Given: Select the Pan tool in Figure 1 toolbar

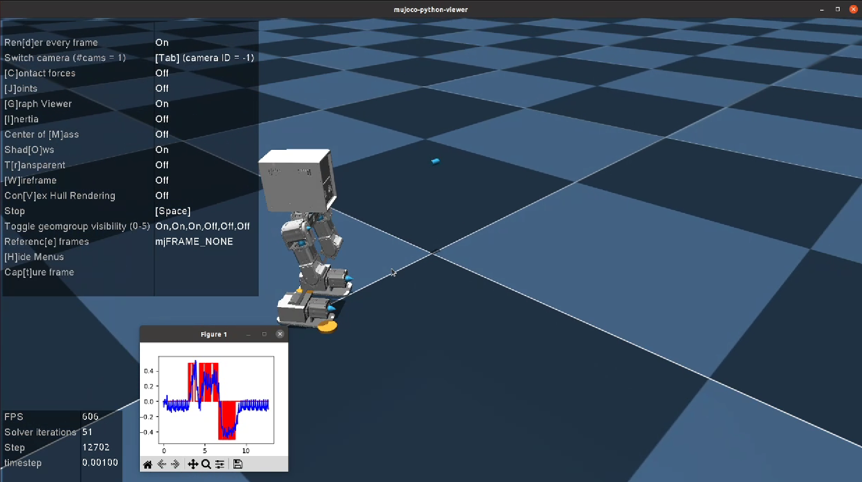Looking at the screenshot, I should pos(193,464).
